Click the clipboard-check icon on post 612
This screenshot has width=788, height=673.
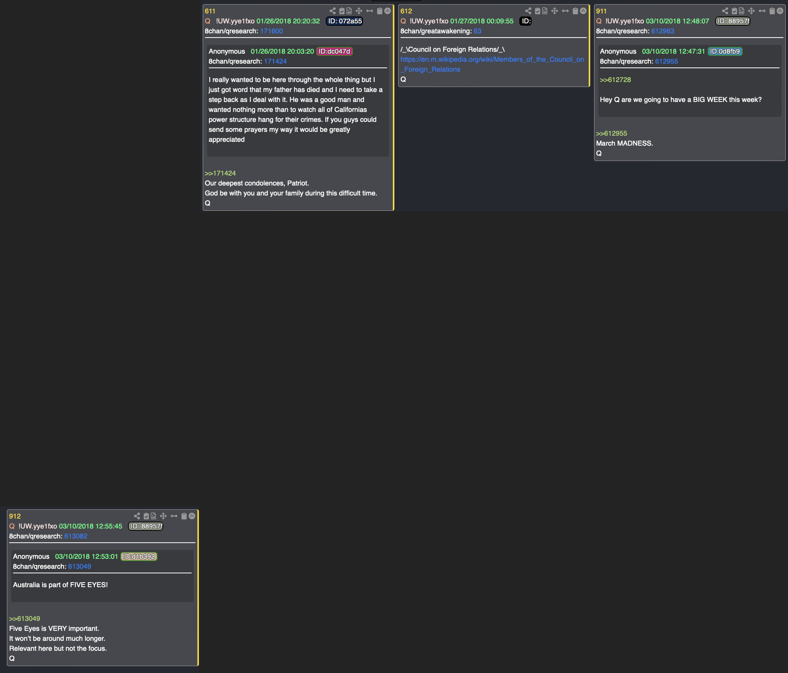tap(538, 11)
